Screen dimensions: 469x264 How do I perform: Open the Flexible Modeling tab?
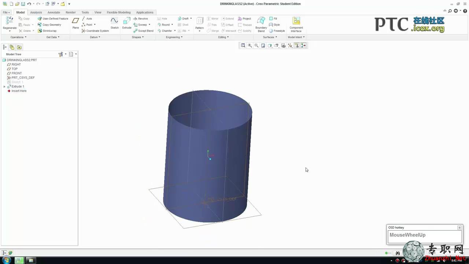point(119,12)
